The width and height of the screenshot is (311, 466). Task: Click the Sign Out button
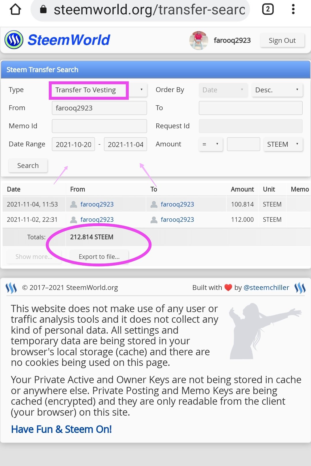pos(282,40)
